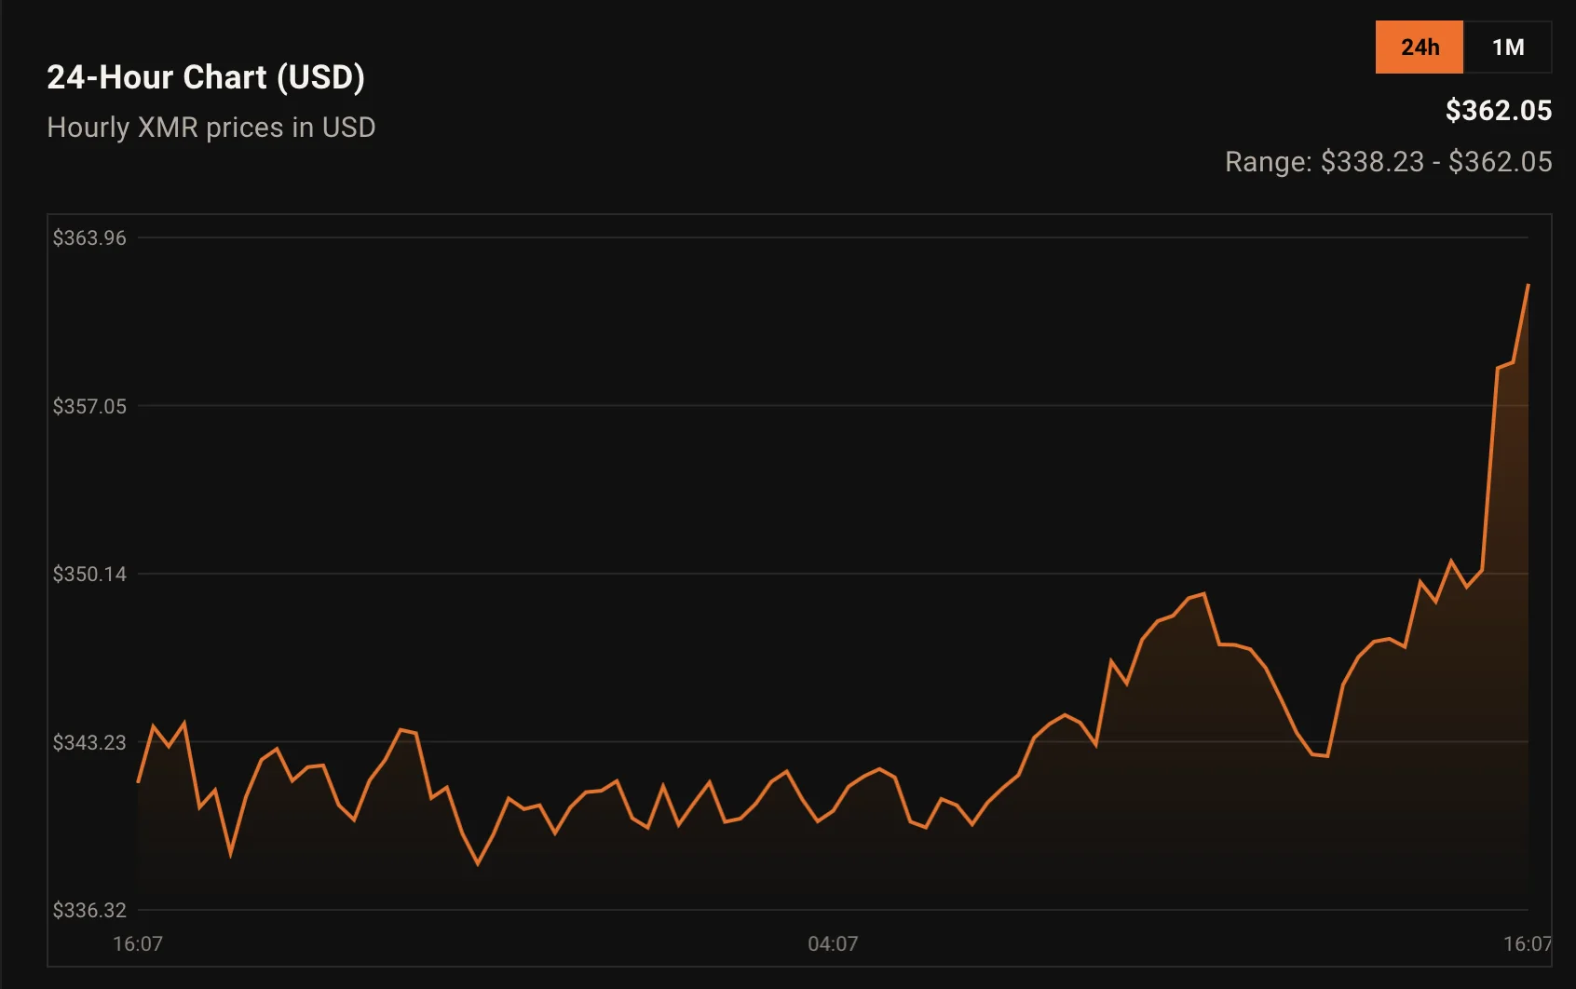Select the $336.32 y-axis label
This screenshot has height=989, width=1576.
point(89,910)
